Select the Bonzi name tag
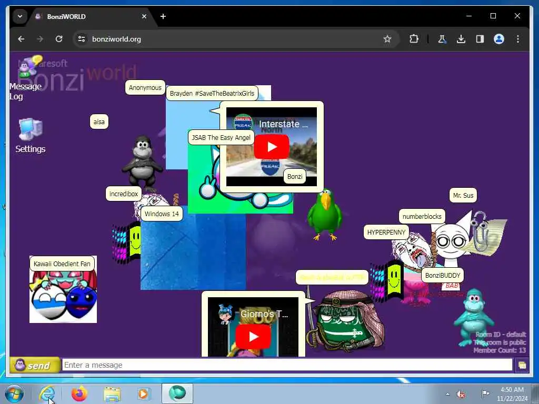The width and height of the screenshot is (539, 404). (x=295, y=177)
